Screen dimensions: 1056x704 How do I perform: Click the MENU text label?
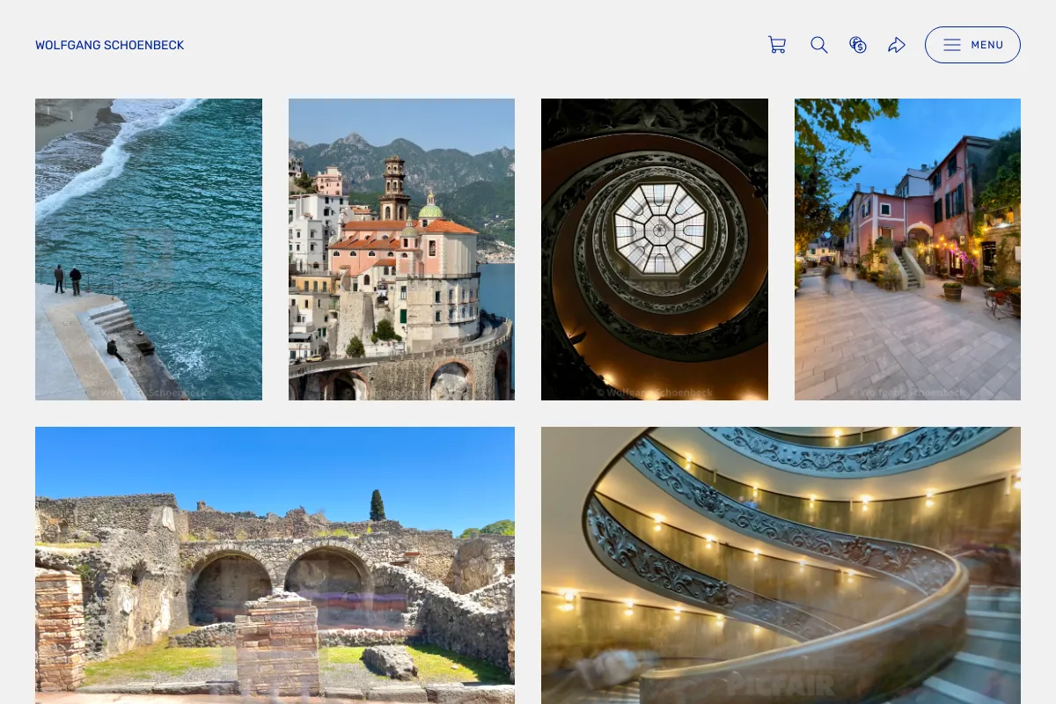pos(987,45)
